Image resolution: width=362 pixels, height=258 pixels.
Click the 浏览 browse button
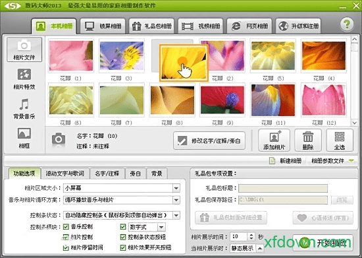[342, 200]
